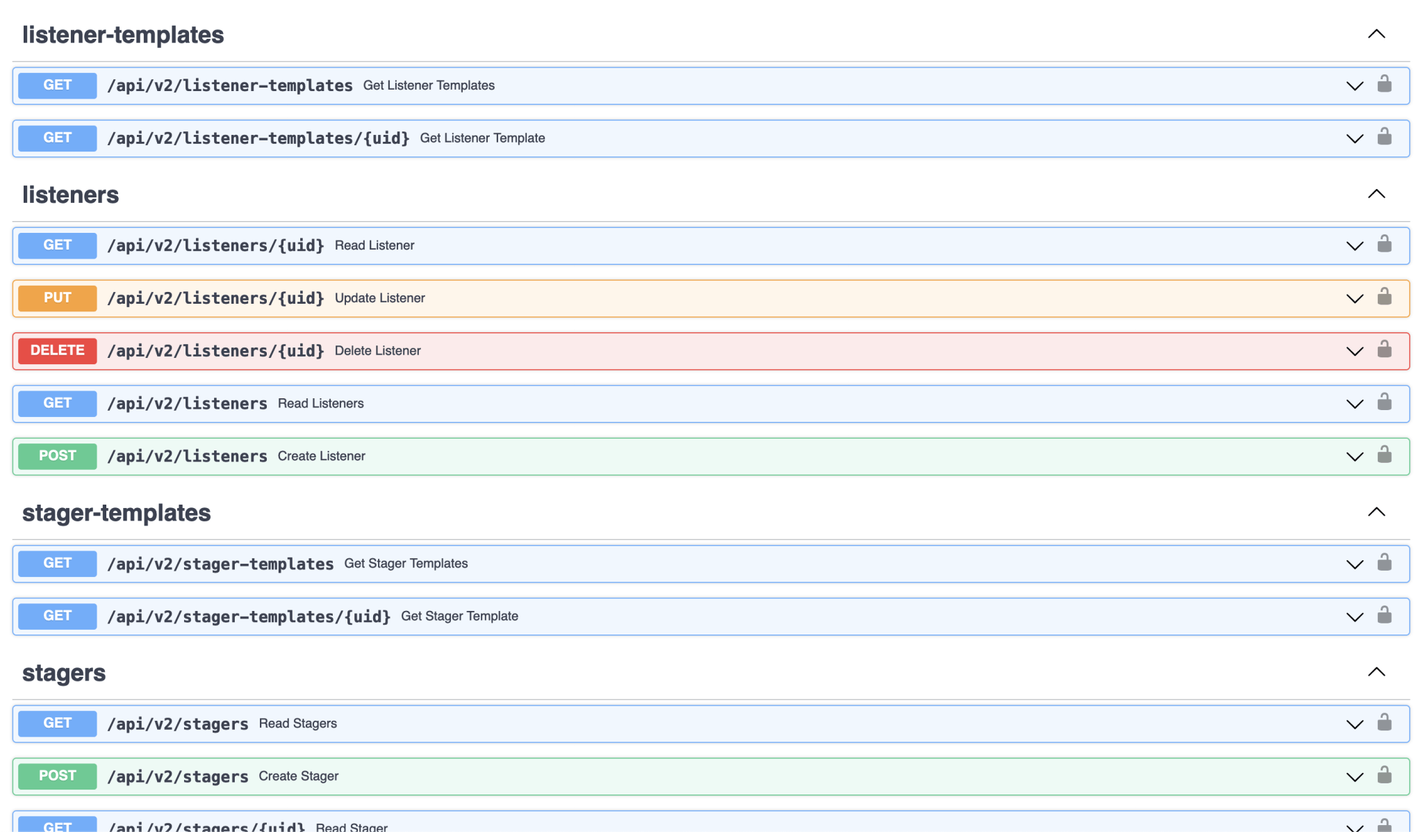This screenshot has width=1423, height=832.
Task: Click lock icon on Read Listener row
Action: click(1384, 244)
